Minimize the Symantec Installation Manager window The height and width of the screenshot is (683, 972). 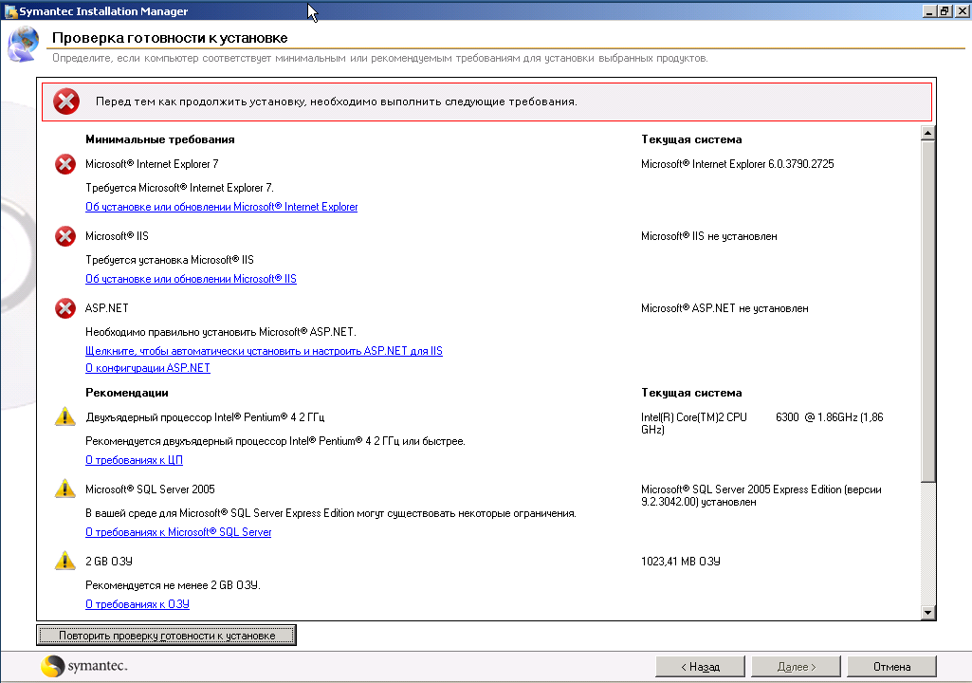929,11
